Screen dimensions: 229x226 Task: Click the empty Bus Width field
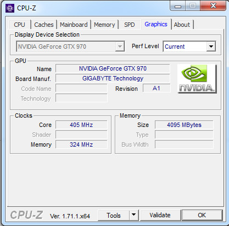click(184, 144)
